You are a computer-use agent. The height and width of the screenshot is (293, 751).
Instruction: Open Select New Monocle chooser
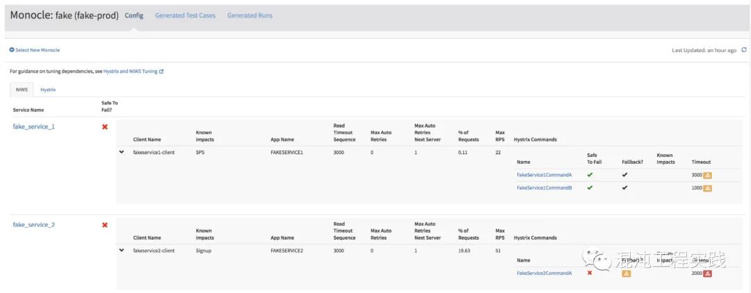click(x=35, y=50)
